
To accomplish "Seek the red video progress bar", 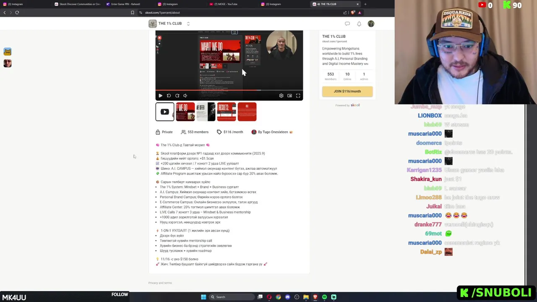I will coord(229,90).
